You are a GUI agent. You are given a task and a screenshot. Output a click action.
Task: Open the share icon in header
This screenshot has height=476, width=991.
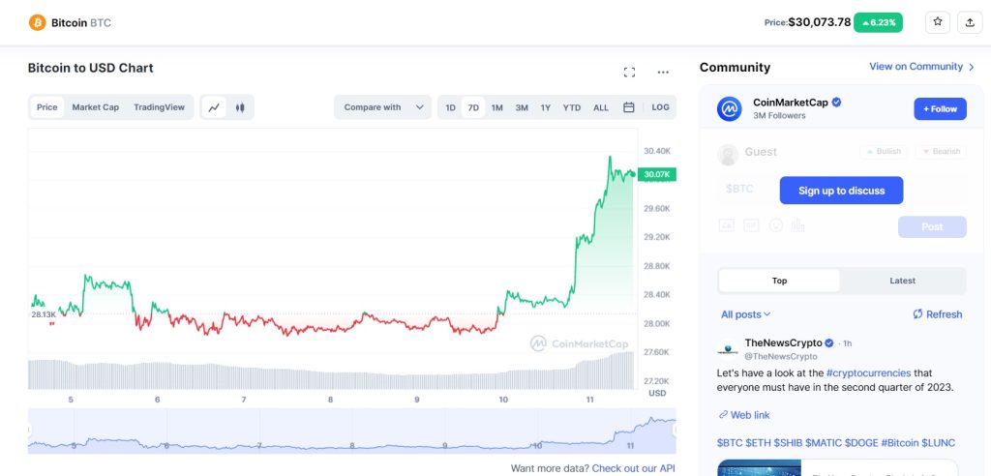(x=970, y=22)
